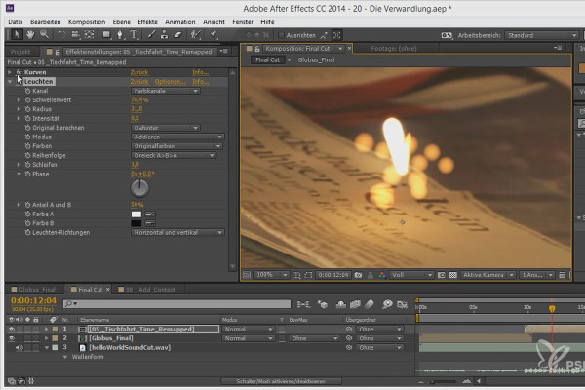The width and height of the screenshot is (585, 390).
Task: Toggle the lock on Effekteinstellungen panel
Action: click(58, 52)
